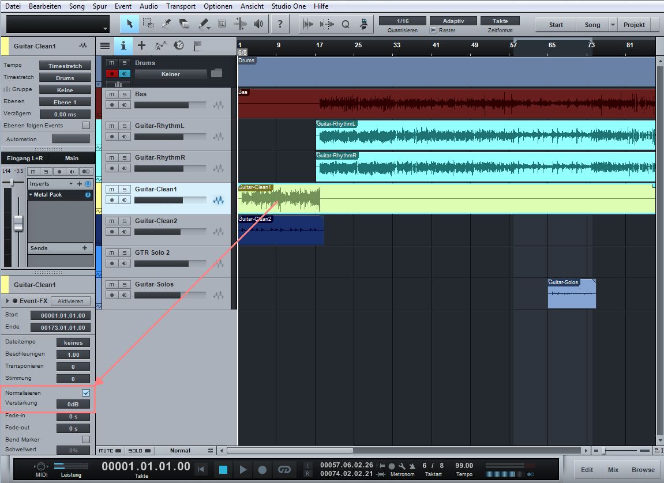
Task: Open the Bearbeiten menu
Action: [45, 6]
